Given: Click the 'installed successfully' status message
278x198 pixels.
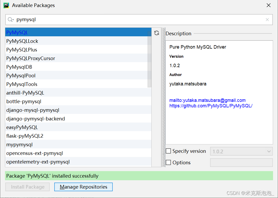Looking at the screenshot, I should coord(139,176).
